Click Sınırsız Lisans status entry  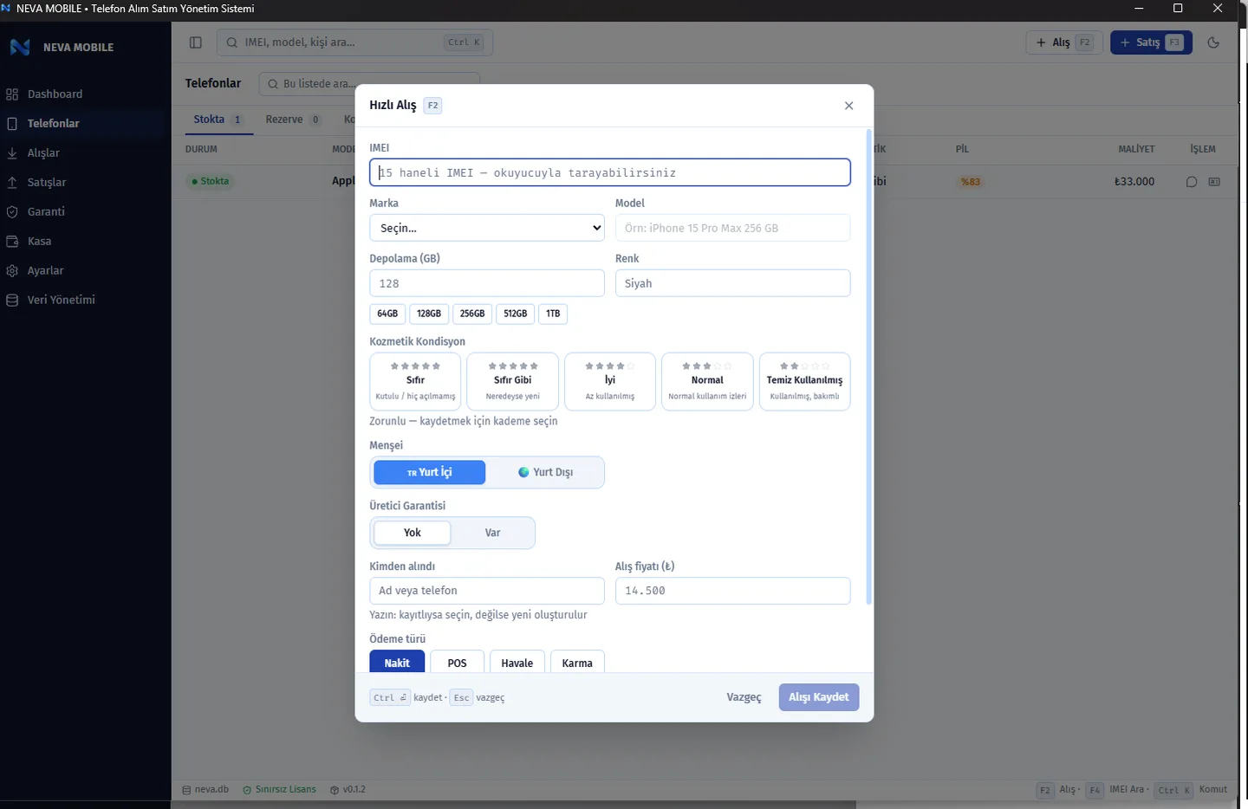pyautogui.click(x=279, y=790)
